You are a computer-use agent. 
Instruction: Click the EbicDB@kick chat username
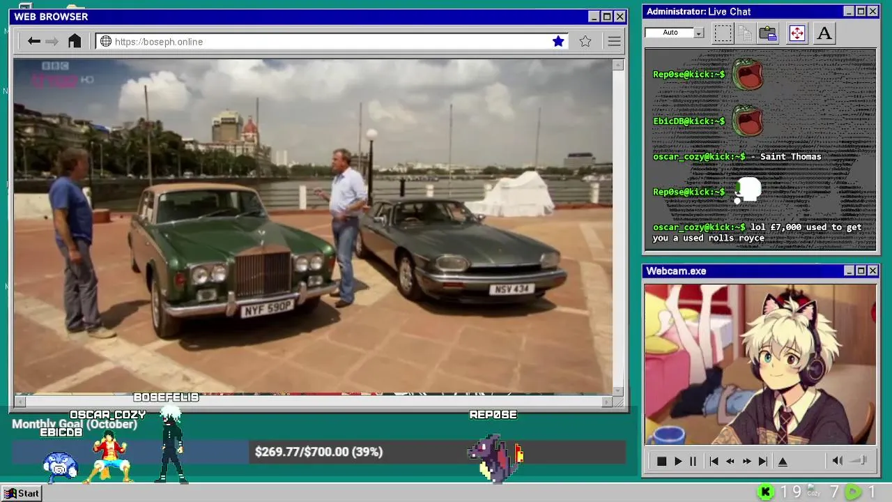pos(689,121)
